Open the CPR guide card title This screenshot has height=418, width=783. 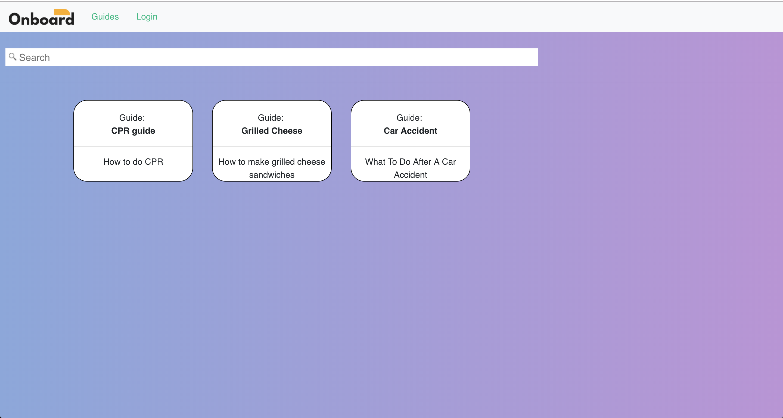133,131
